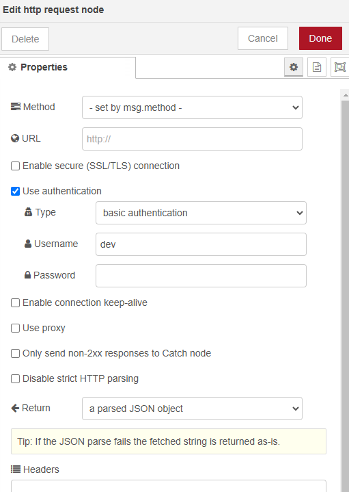Click the lock icon beside Password
The height and width of the screenshot is (492, 349).
pos(27,275)
